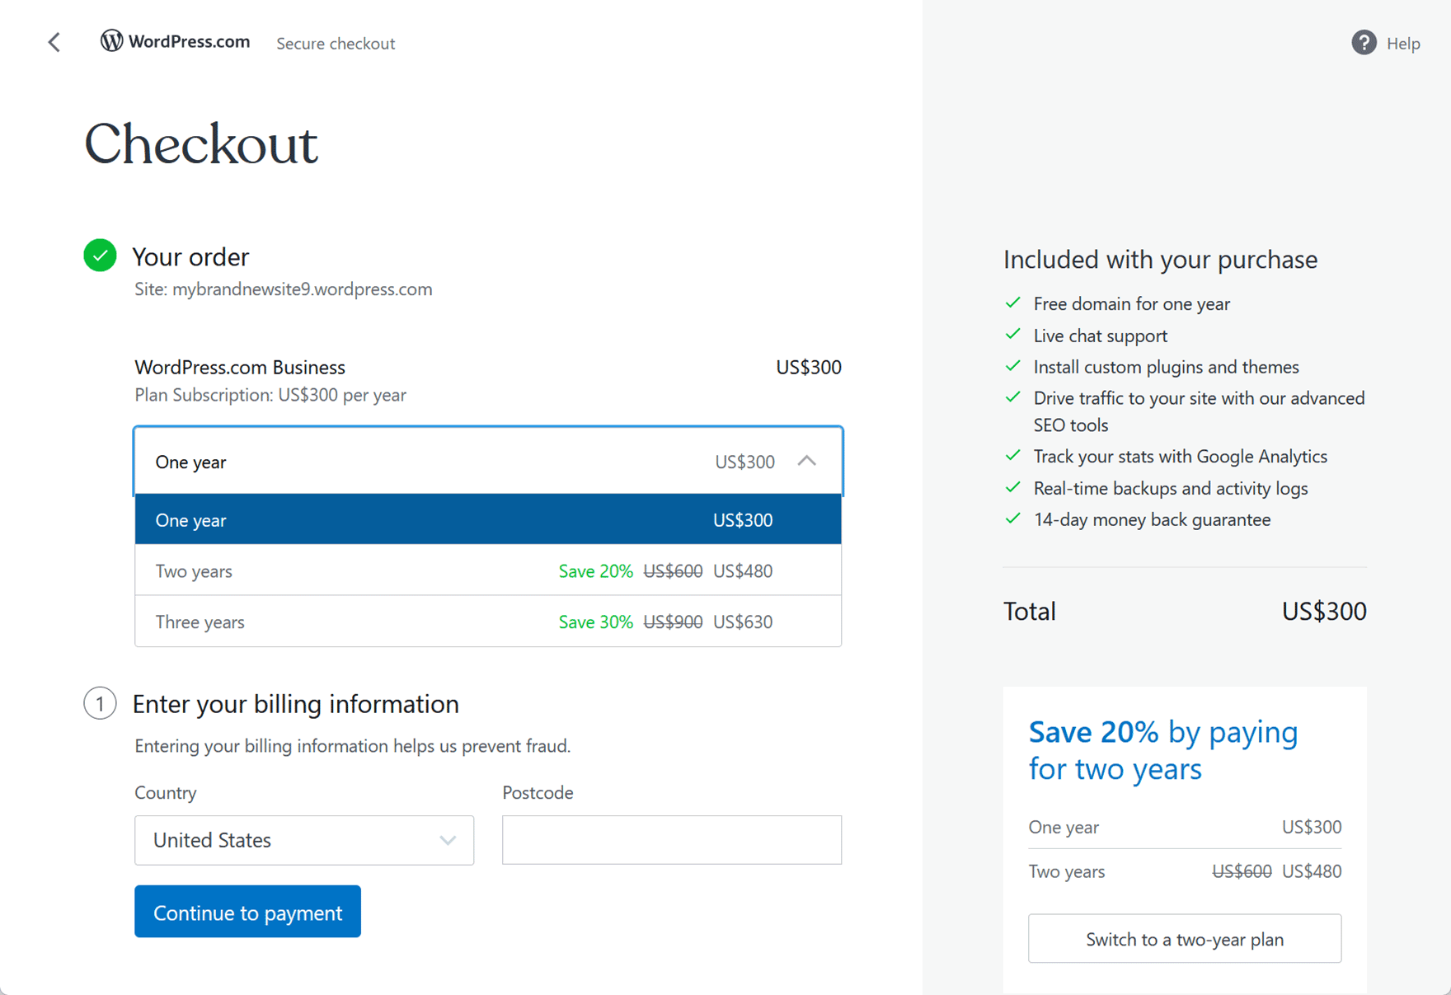
Task: Select the One year US$300 option
Action: click(x=488, y=520)
